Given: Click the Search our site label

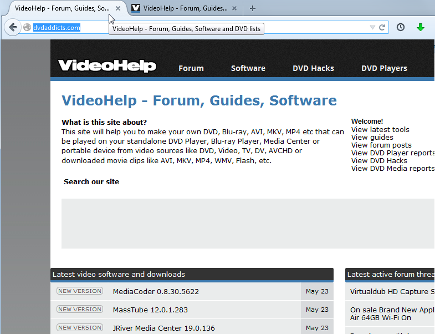Looking at the screenshot, I should point(91,182).
